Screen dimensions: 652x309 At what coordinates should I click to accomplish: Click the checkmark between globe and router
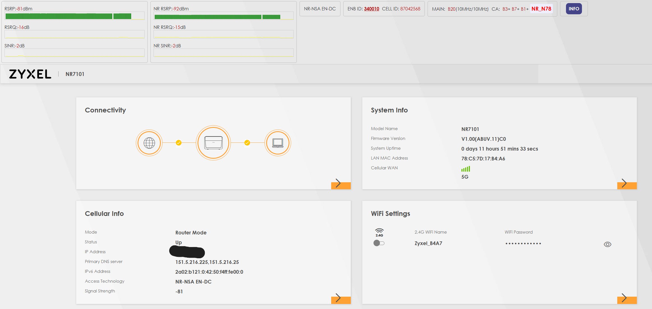pyautogui.click(x=179, y=143)
